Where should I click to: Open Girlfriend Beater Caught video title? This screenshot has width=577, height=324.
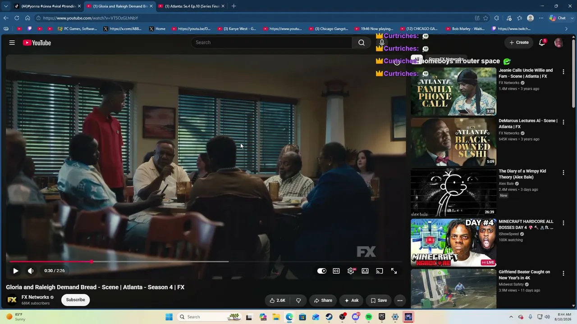[524, 274]
